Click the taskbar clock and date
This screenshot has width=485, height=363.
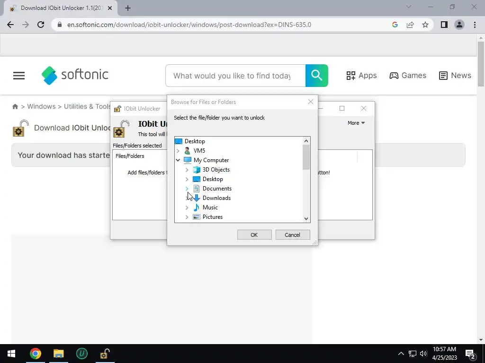click(x=444, y=354)
